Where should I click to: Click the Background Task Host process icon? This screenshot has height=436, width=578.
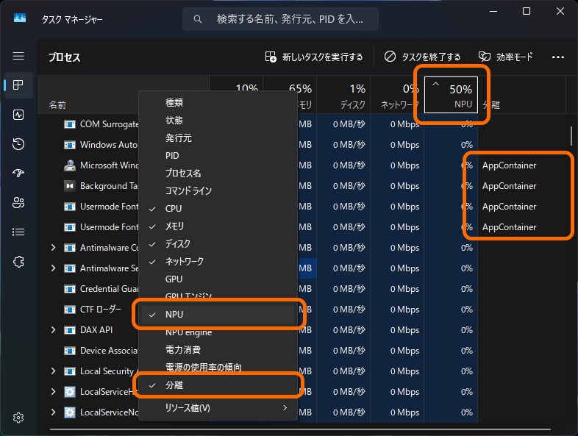click(70, 186)
